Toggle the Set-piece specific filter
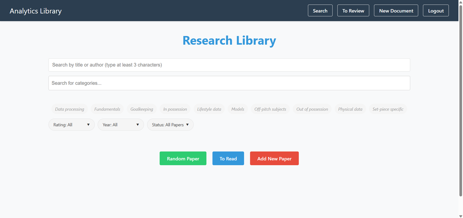The width and height of the screenshot is (463, 218). pyautogui.click(x=388, y=109)
